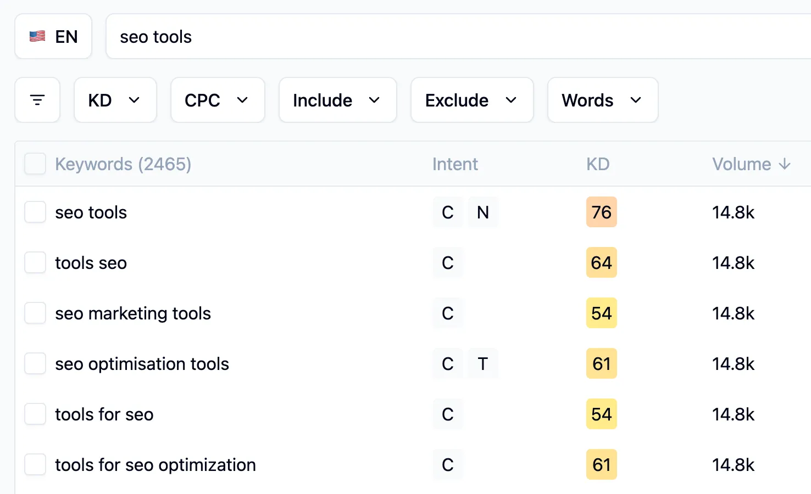Click the keyword search field with seo tools
The image size is (811, 494).
pos(458,37)
